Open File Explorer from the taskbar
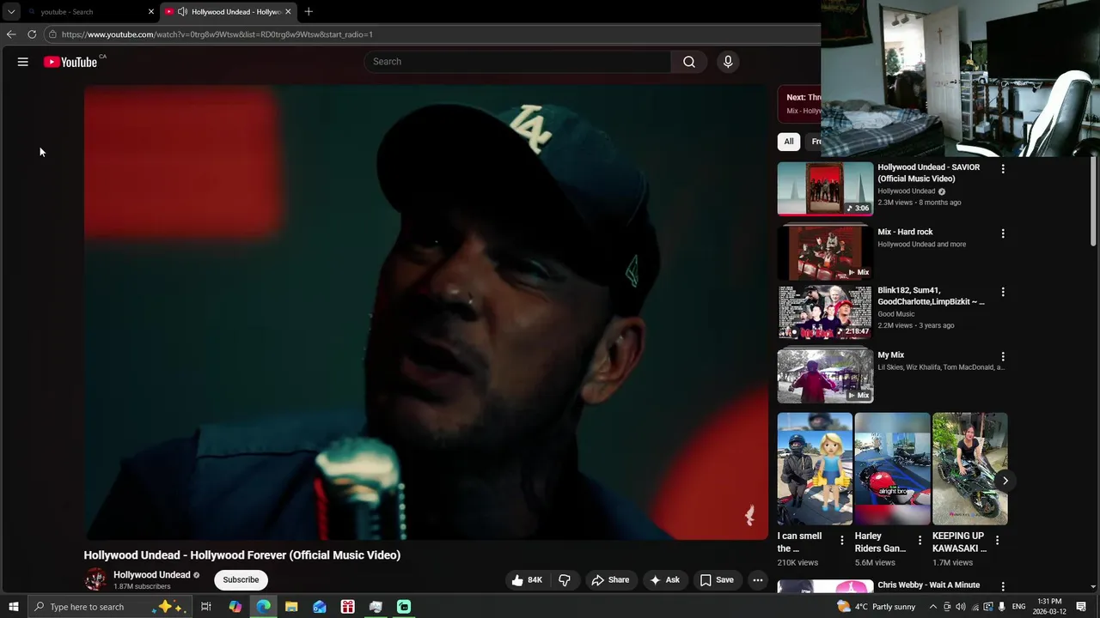Viewport: 1100px width, 618px height. pyautogui.click(x=291, y=607)
